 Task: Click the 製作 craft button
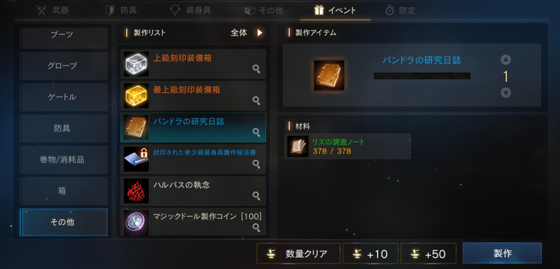(x=502, y=253)
